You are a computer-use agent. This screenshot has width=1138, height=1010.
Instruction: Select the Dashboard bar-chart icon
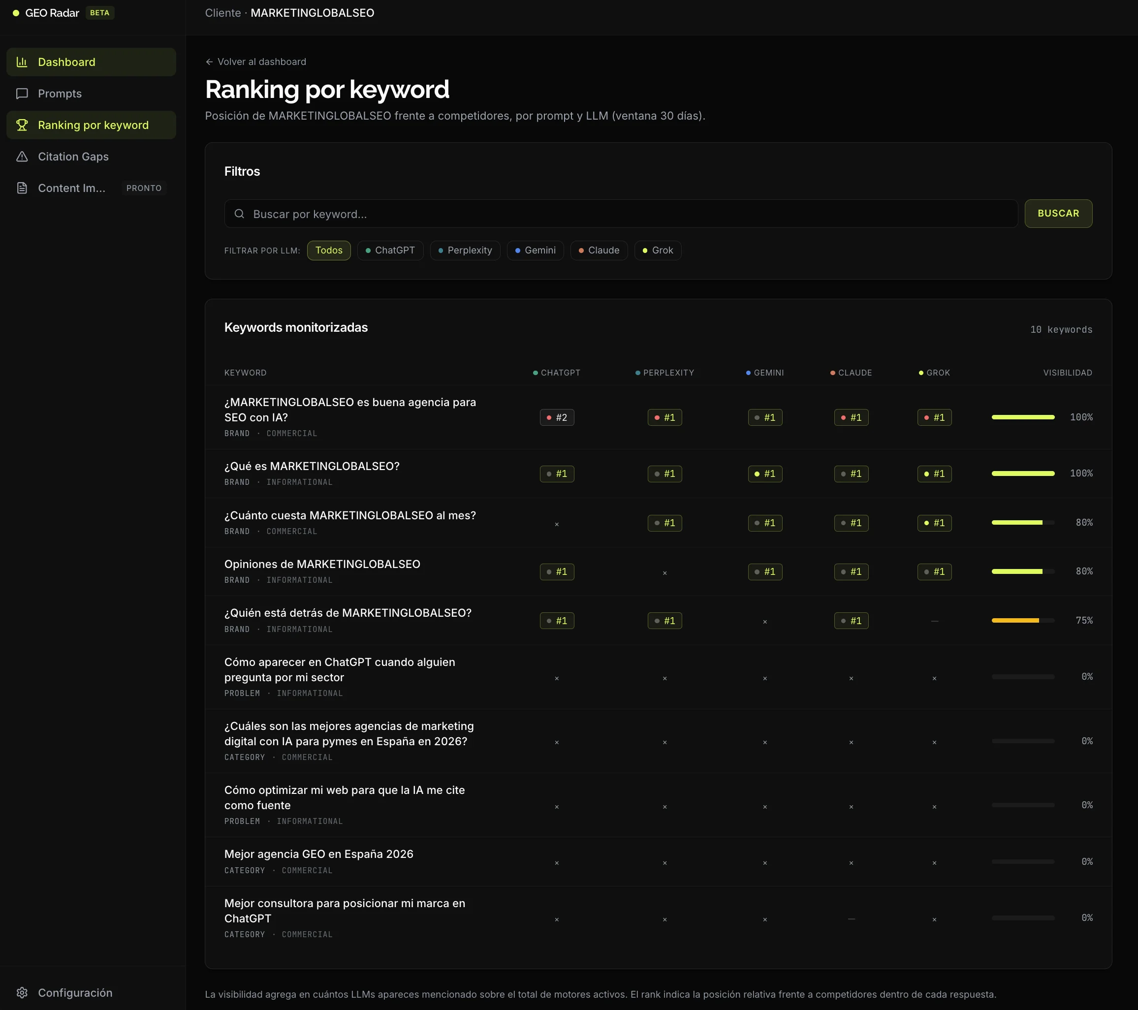pos(22,62)
